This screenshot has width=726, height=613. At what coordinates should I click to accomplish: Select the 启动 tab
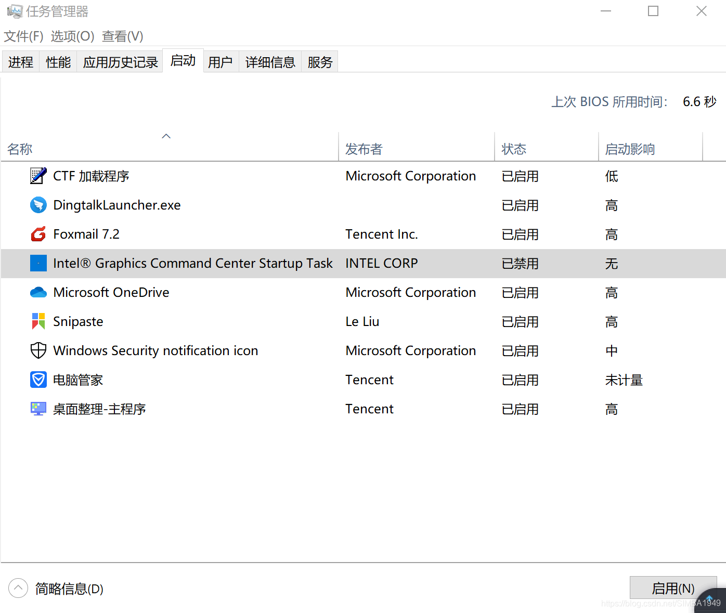click(183, 61)
